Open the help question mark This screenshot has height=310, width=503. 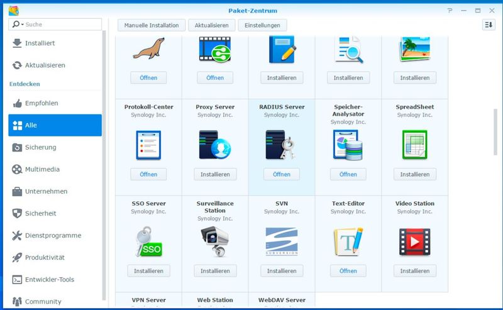point(450,11)
